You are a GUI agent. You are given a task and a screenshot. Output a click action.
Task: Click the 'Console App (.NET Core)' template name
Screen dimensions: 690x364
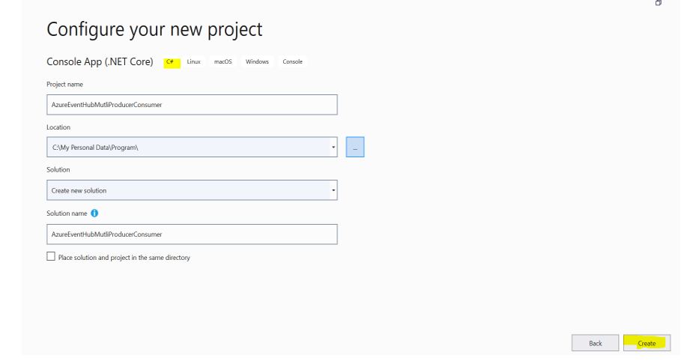click(x=100, y=61)
